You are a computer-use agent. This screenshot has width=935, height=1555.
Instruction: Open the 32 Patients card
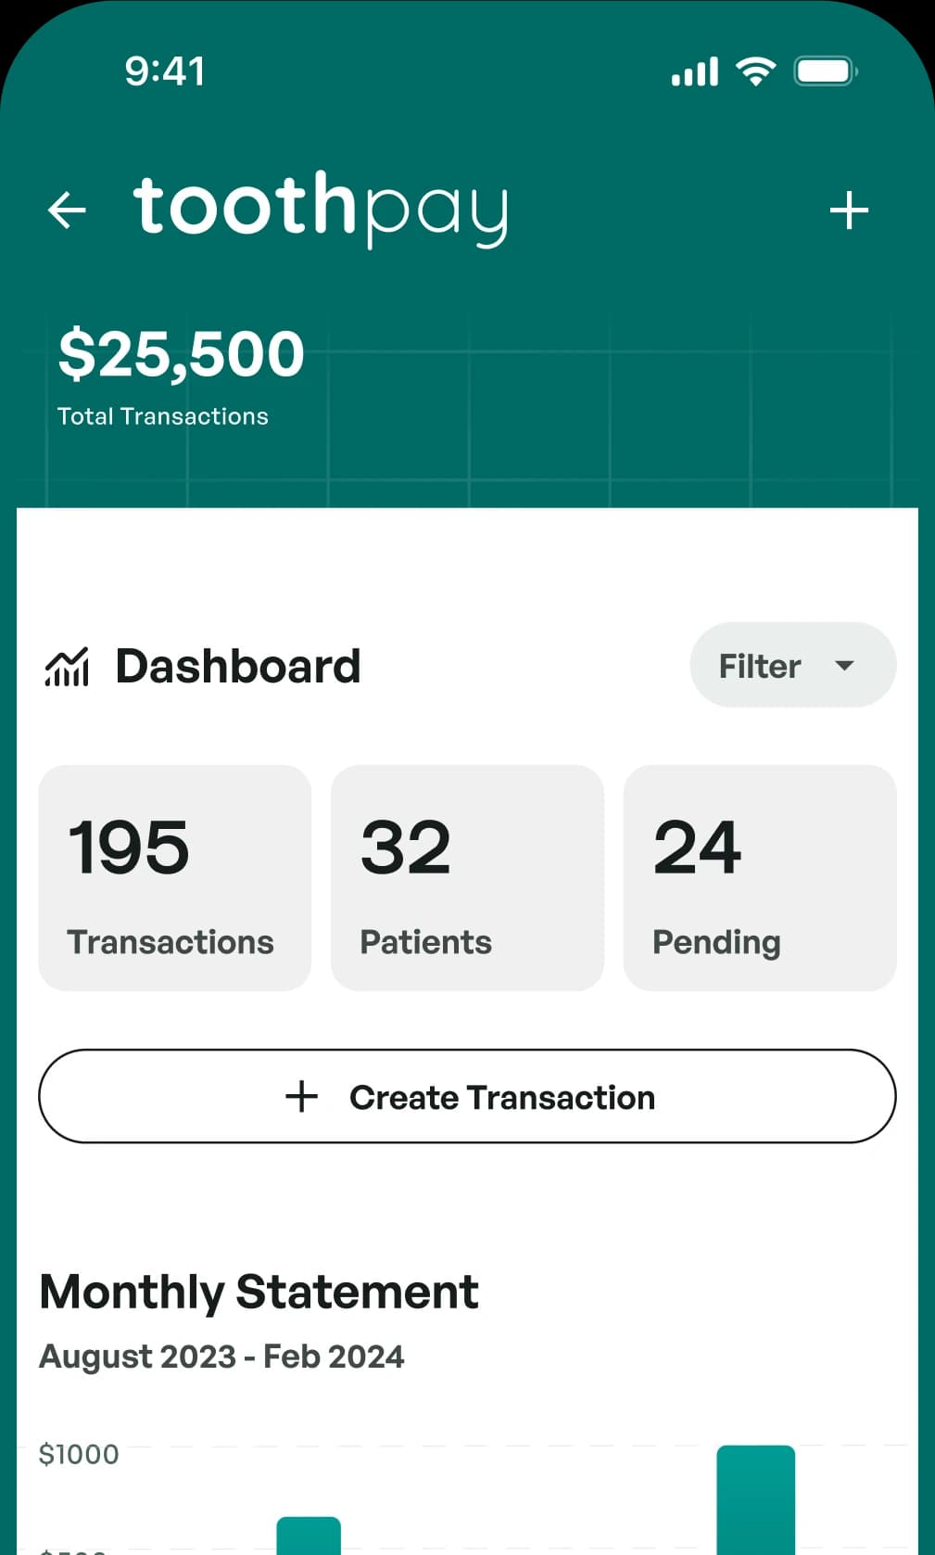(467, 877)
